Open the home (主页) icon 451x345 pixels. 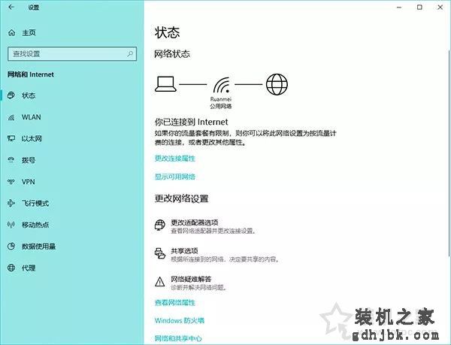click(x=11, y=32)
